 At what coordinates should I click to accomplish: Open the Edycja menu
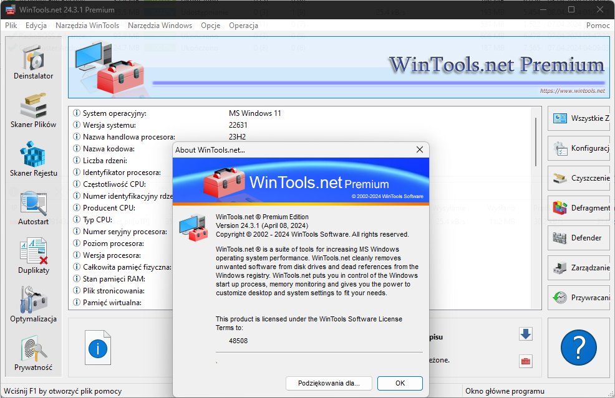[36, 26]
